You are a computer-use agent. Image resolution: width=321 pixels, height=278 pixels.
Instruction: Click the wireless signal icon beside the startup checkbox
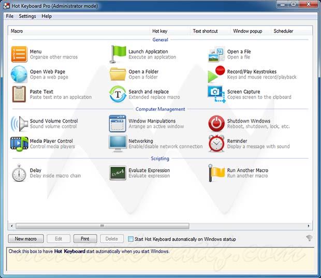pos(309,238)
